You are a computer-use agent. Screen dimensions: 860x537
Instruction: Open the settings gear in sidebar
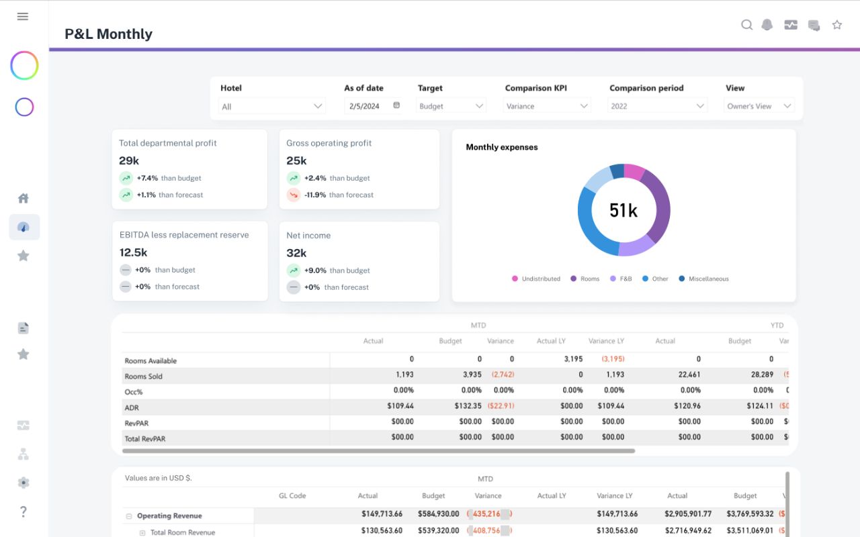point(24,483)
